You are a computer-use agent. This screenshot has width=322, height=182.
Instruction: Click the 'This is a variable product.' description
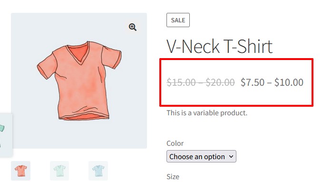click(x=207, y=113)
